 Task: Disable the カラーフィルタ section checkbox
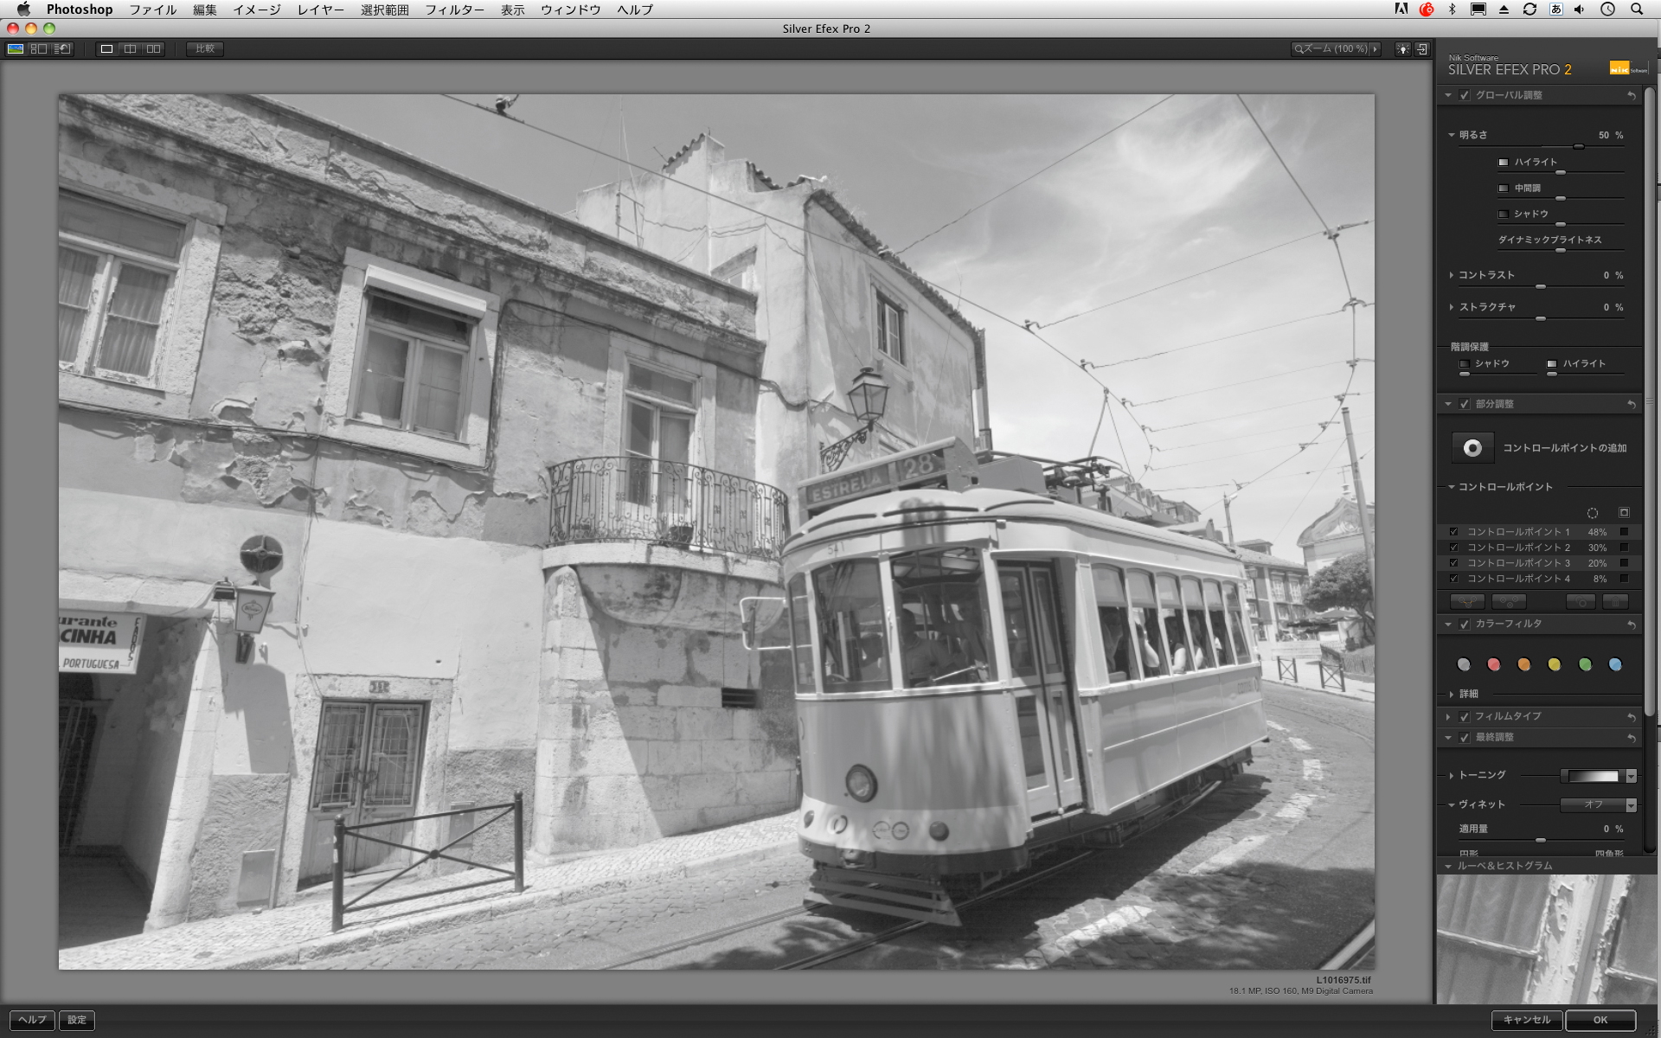(1465, 624)
